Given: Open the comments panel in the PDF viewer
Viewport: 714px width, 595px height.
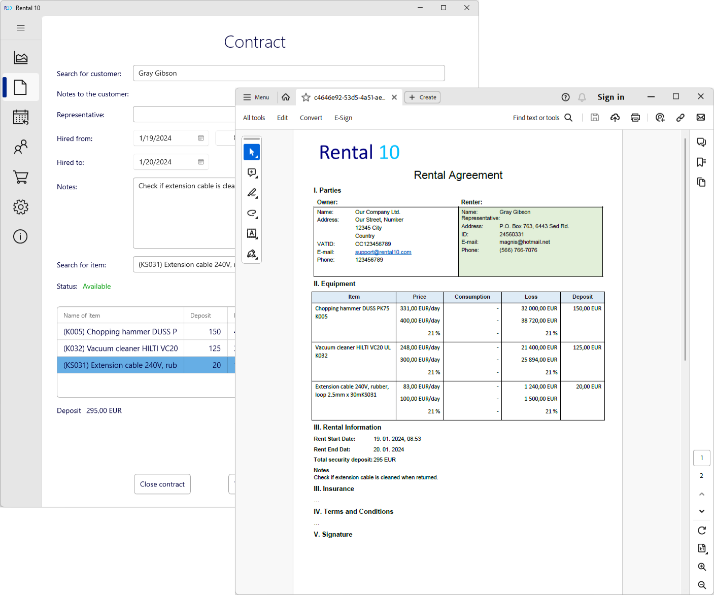Looking at the screenshot, I should pyautogui.click(x=701, y=142).
